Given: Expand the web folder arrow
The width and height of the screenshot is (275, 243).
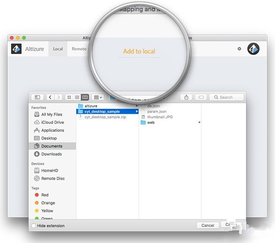Looking at the screenshot, I should 199,122.
